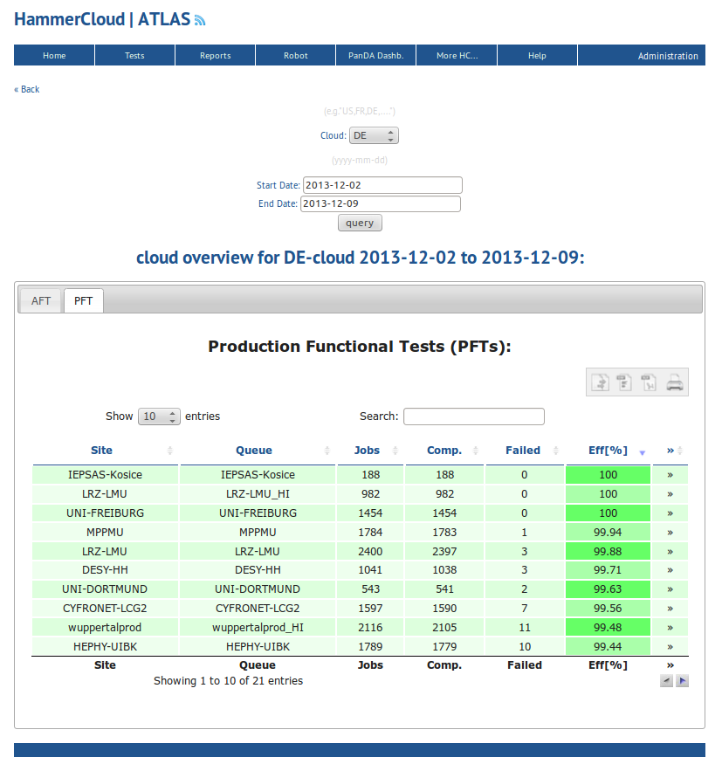Viewport: 722px width, 771px height.
Task: Export the table using the CSV icon
Action: pyautogui.click(x=624, y=382)
